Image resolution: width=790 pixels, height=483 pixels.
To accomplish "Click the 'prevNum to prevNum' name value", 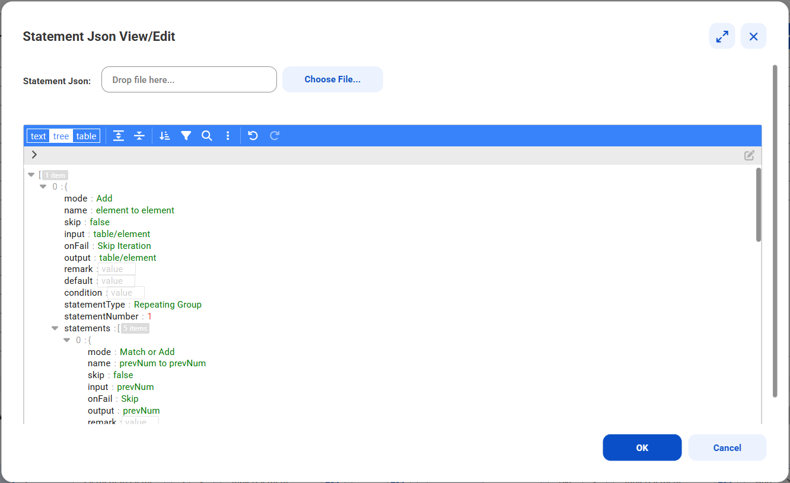I will pyautogui.click(x=163, y=363).
